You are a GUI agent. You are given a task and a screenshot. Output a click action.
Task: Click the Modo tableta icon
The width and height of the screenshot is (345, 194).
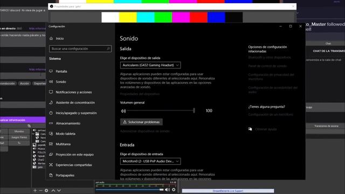click(x=51, y=134)
